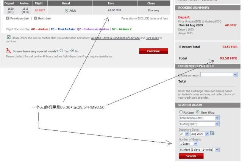The image size is (242, 162).
Task: Click AK 6037 in the booking summary
Action: (x=231, y=25)
